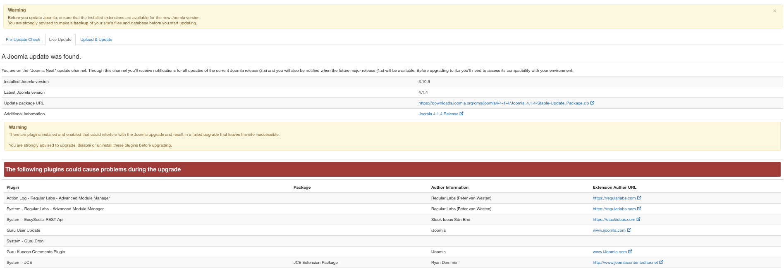784x268 pixels.
Task: Click the red plugins problem banner heading
Action: (x=93, y=169)
